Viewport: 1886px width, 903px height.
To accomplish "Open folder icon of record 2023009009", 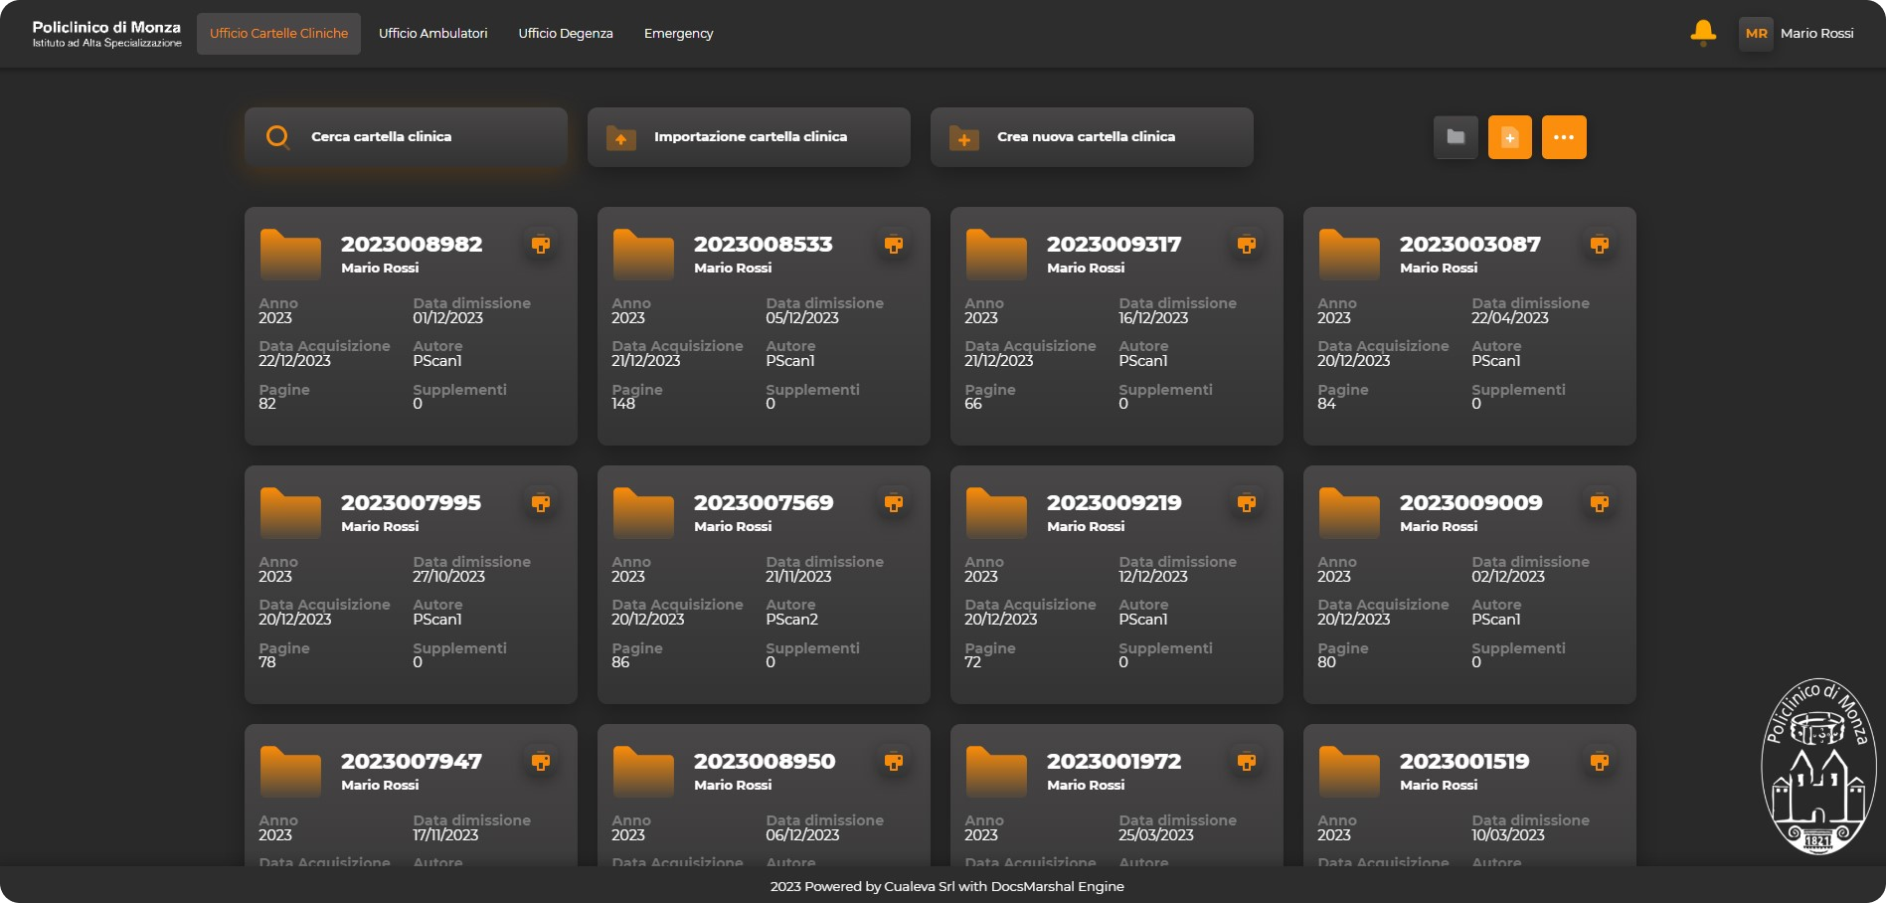I will point(1349,512).
